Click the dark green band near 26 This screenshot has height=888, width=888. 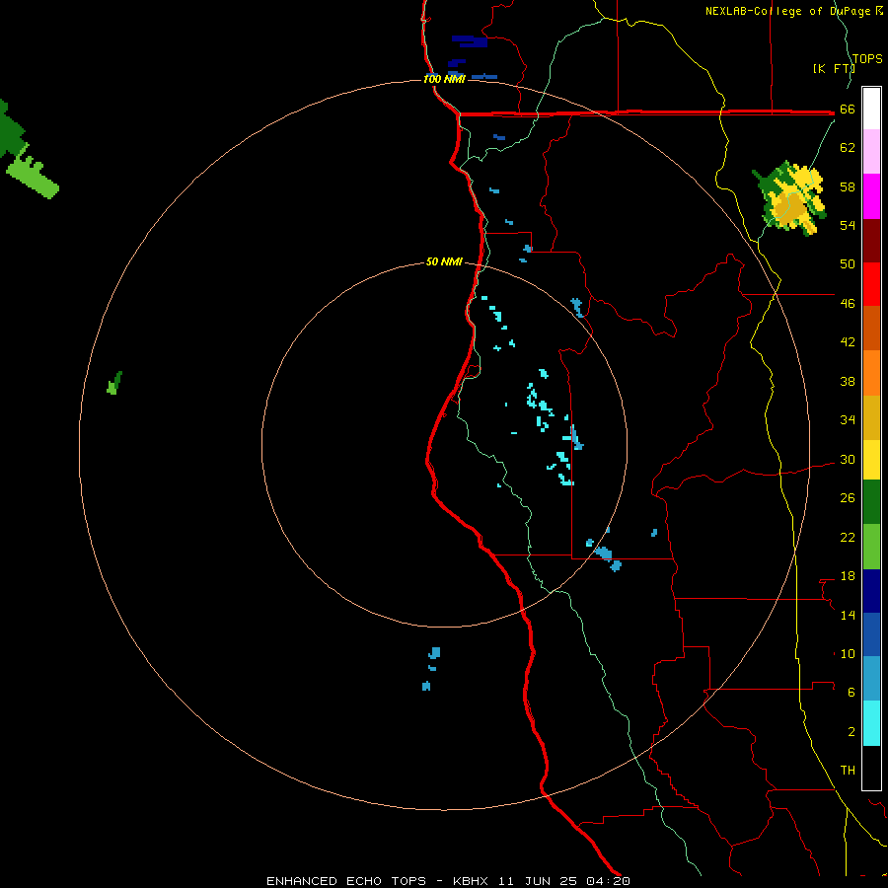click(871, 502)
